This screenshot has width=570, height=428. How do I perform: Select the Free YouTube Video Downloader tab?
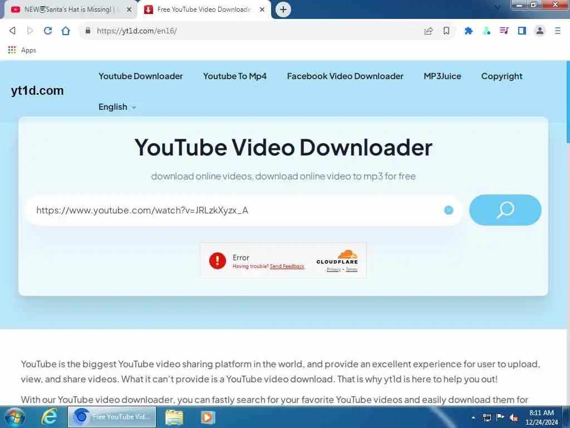tap(204, 9)
